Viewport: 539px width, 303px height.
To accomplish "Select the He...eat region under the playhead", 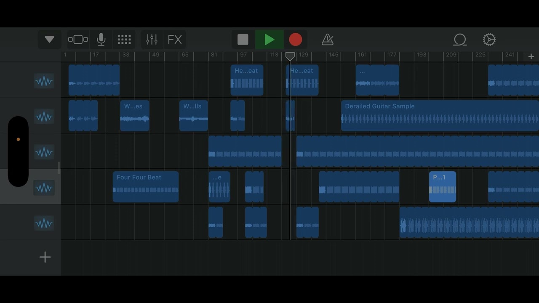I will pyautogui.click(x=302, y=80).
